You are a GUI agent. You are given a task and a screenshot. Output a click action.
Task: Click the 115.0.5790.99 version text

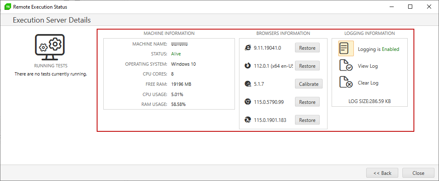click(269, 102)
